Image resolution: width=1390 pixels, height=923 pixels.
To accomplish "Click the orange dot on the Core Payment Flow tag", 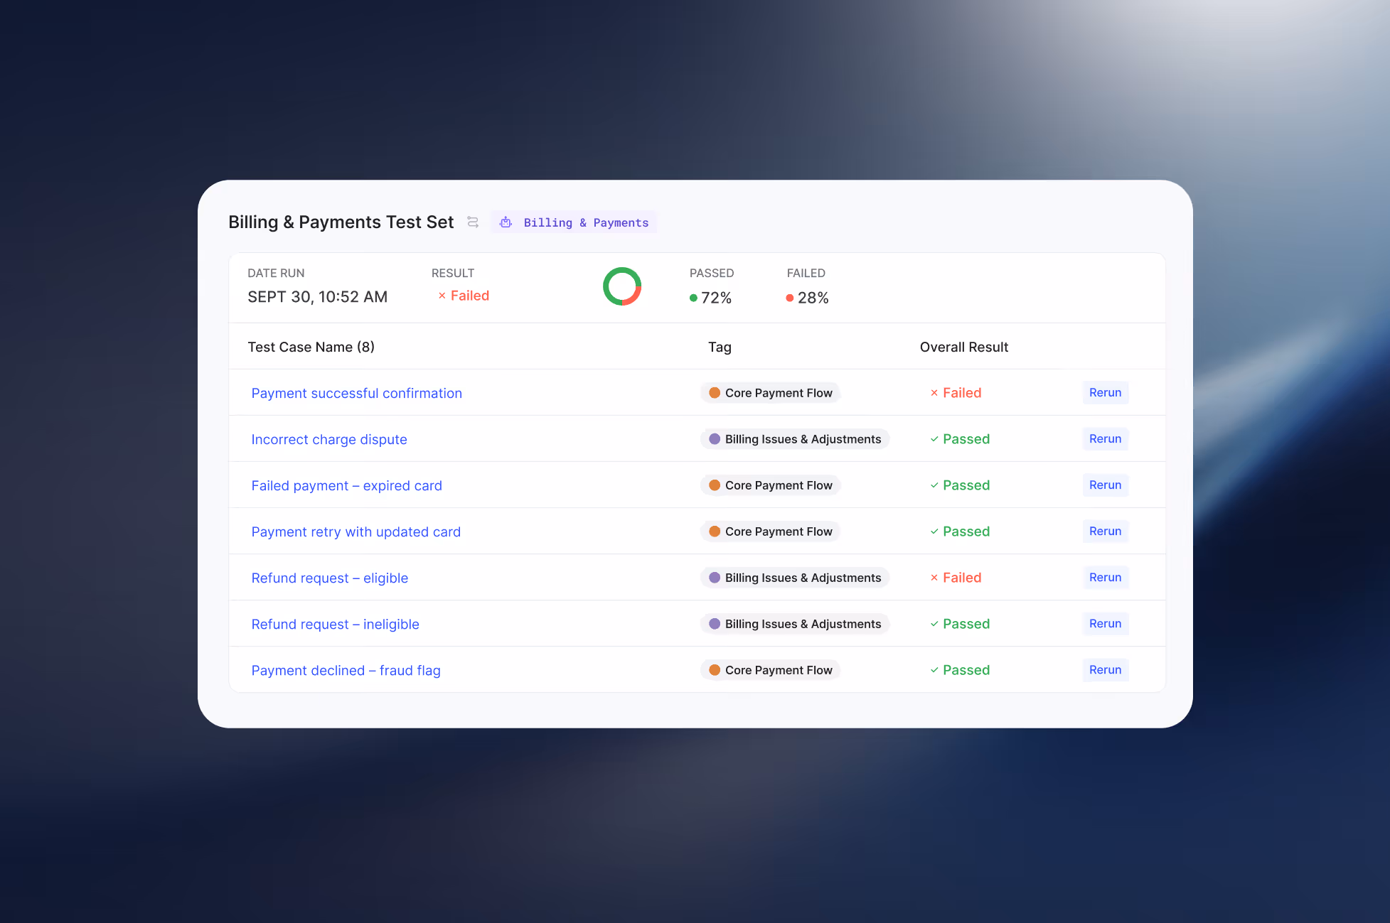I will coord(714,392).
